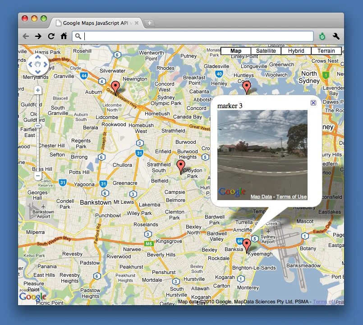Focus the browser address bar
The height and width of the screenshot is (325, 363).
point(193,37)
